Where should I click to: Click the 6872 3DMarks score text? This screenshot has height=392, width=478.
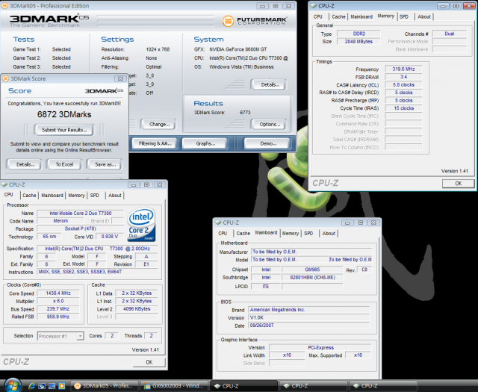coord(64,114)
